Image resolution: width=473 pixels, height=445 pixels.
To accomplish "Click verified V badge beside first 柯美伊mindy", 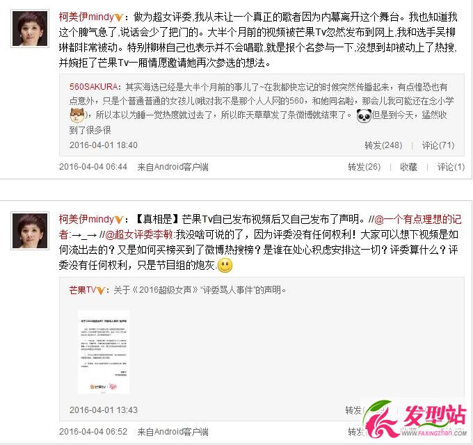I will coord(118,18).
